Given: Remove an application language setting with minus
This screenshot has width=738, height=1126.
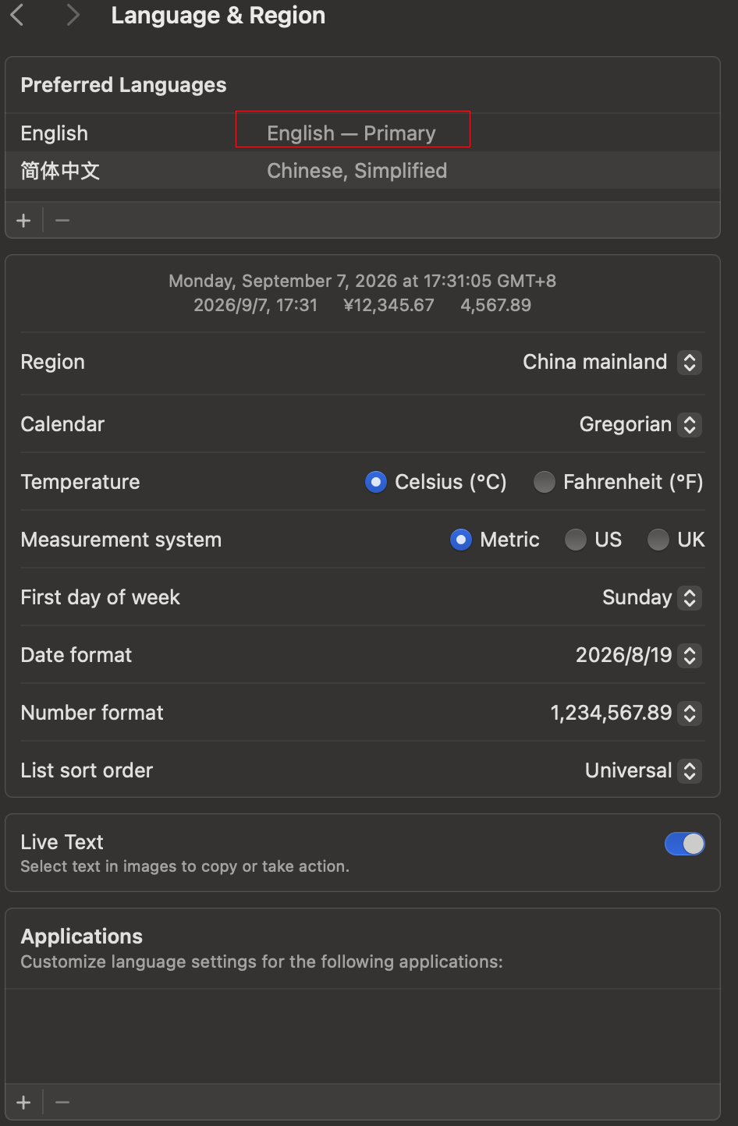Looking at the screenshot, I should (62, 1103).
